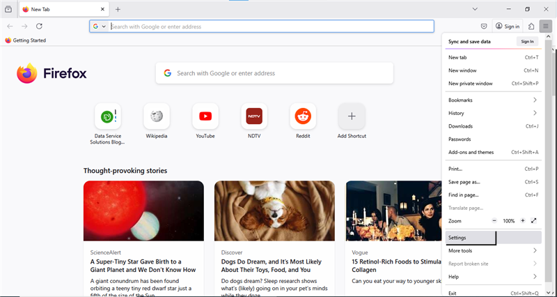Screen dimensions: 557x297
Task: Open Passwords from the menu
Action: coord(494,139)
